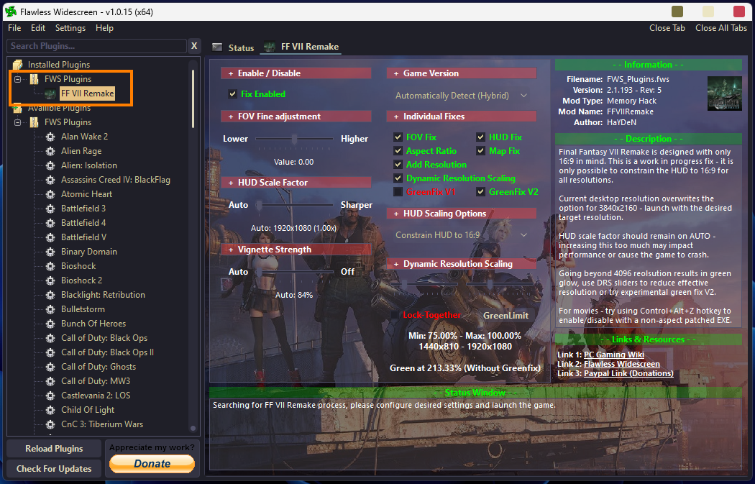Image resolution: width=755 pixels, height=484 pixels.
Task: Enable the GreenFix V1 checkbox
Action: pos(398,192)
